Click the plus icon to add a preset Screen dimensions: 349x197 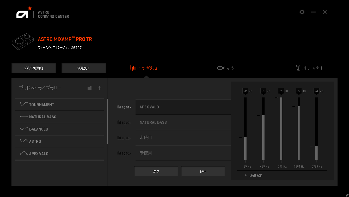pyautogui.click(x=100, y=88)
